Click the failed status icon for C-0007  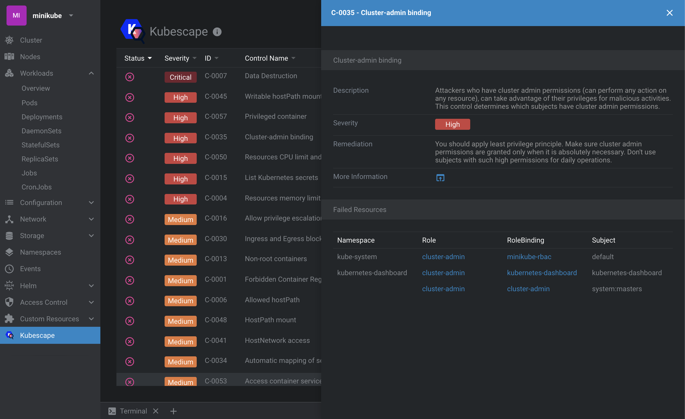click(129, 77)
